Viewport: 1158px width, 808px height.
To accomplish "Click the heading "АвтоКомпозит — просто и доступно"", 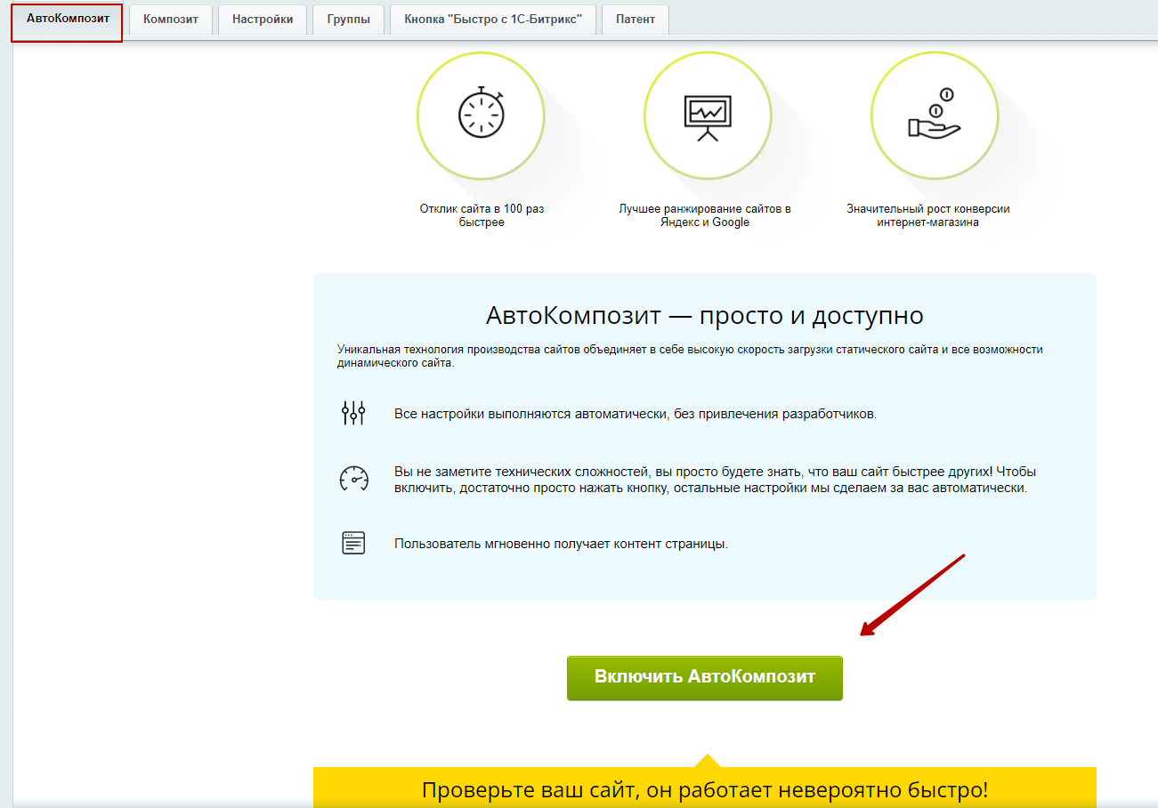I will 704,316.
